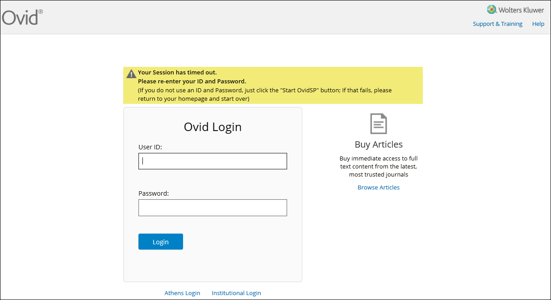Click the "User ID:" label
This screenshot has width=551, height=300.
coord(150,147)
